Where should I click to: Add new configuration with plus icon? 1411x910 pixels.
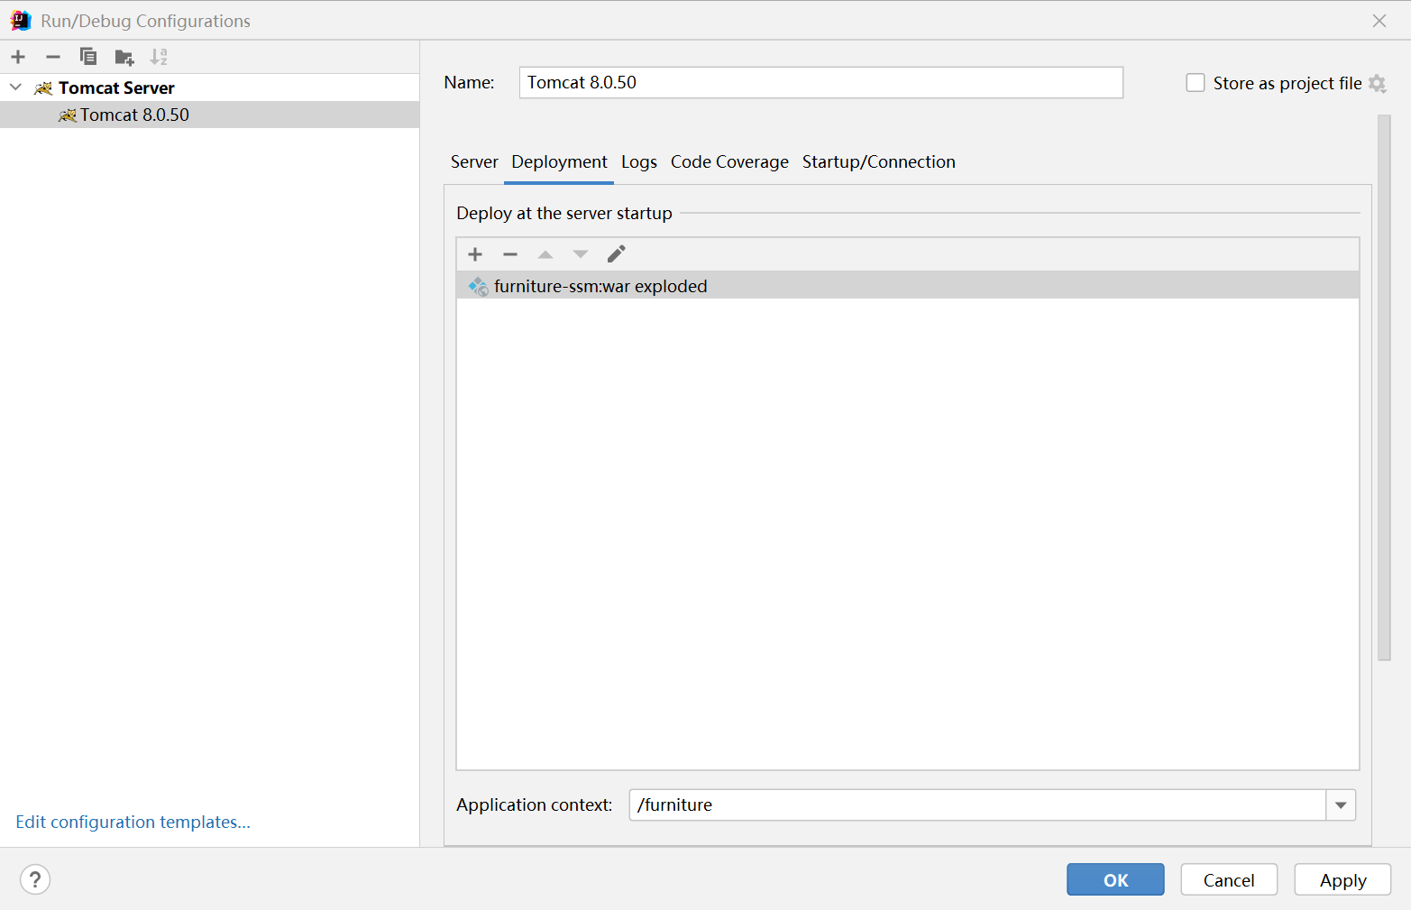(18, 57)
